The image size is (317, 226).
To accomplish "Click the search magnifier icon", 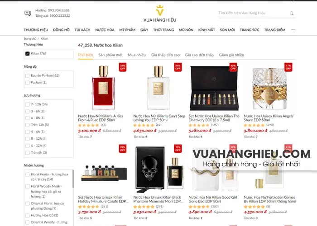I will tap(291, 13).
